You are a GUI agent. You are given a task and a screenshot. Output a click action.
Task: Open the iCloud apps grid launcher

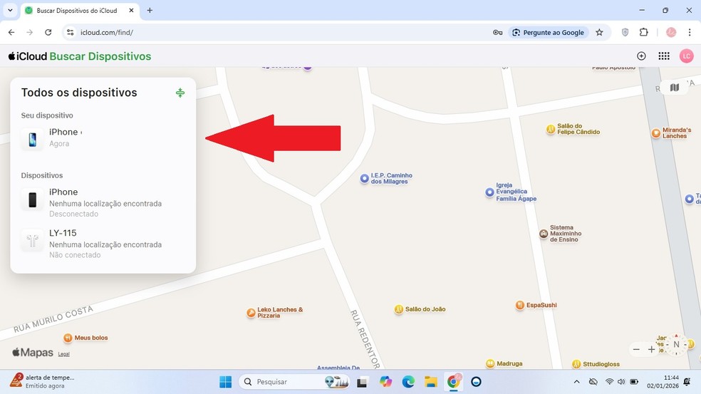664,56
